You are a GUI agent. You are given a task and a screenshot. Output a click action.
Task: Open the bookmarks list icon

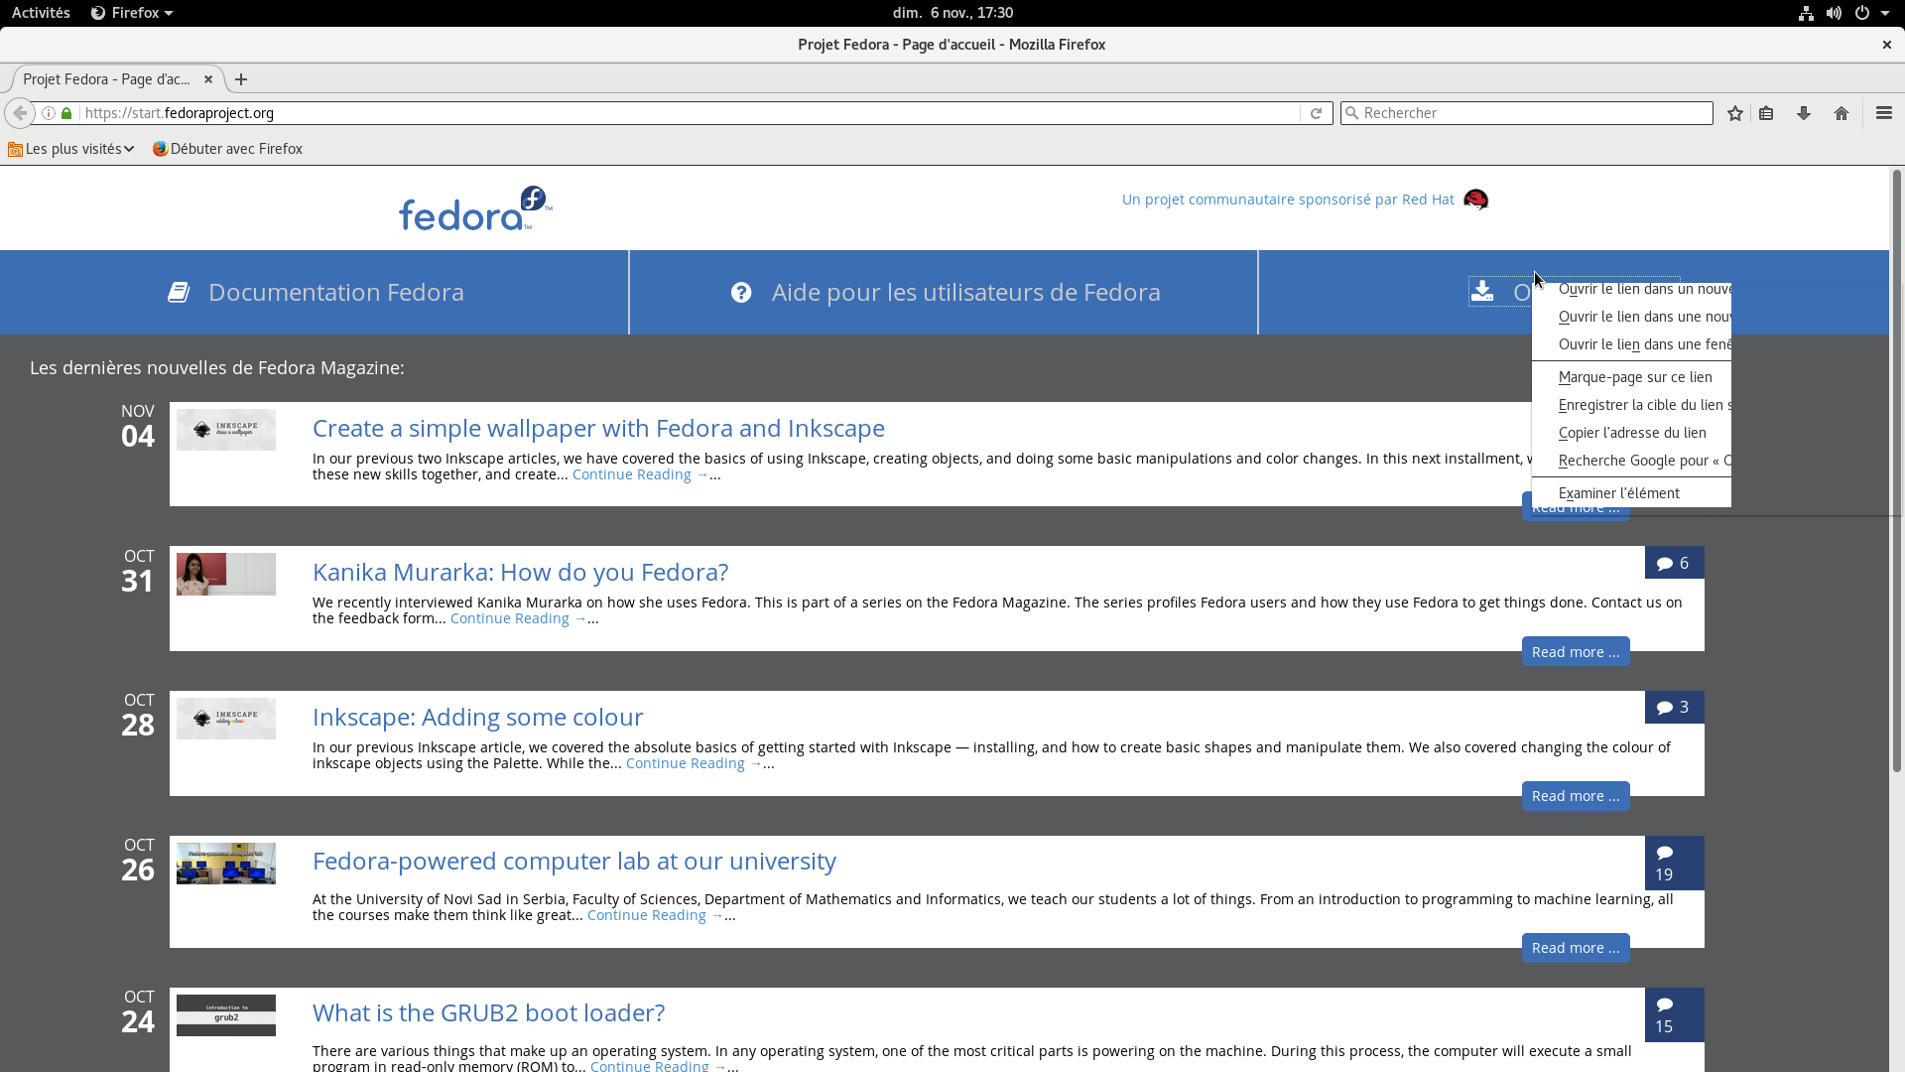point(1766,113)
